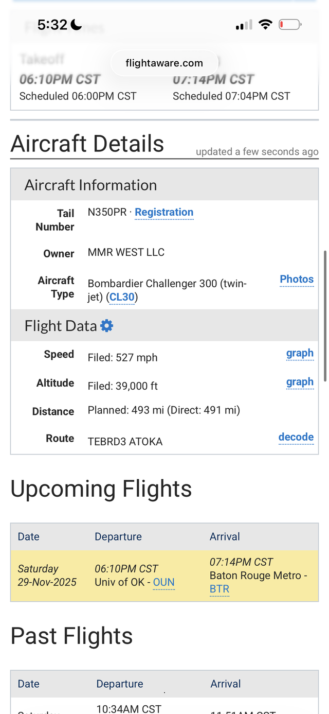
Task: Open the BTR arrival airport link
Action: click(x=220, y=589)
